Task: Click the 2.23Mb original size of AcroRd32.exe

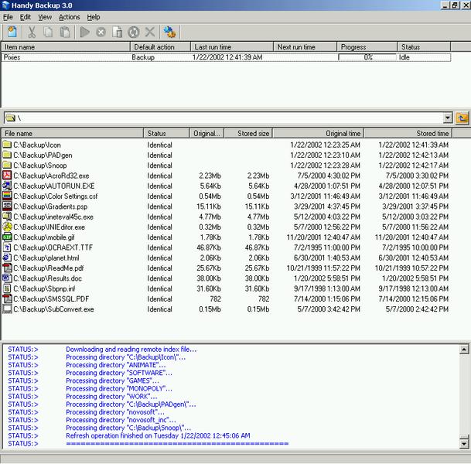Action: (210, 176)
